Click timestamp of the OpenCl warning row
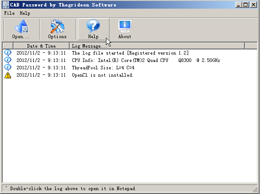The width and height of the screenshot is (260, 194). (x=41, y=75)
